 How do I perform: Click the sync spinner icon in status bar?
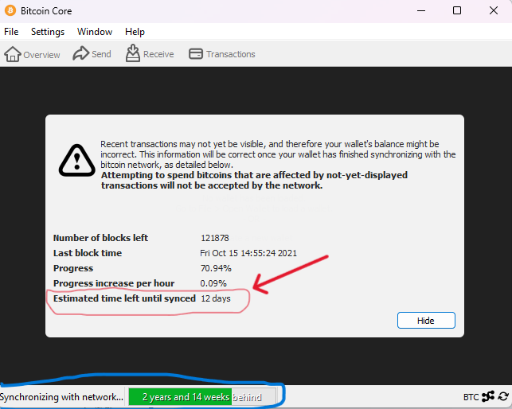[x=503, y=396]
